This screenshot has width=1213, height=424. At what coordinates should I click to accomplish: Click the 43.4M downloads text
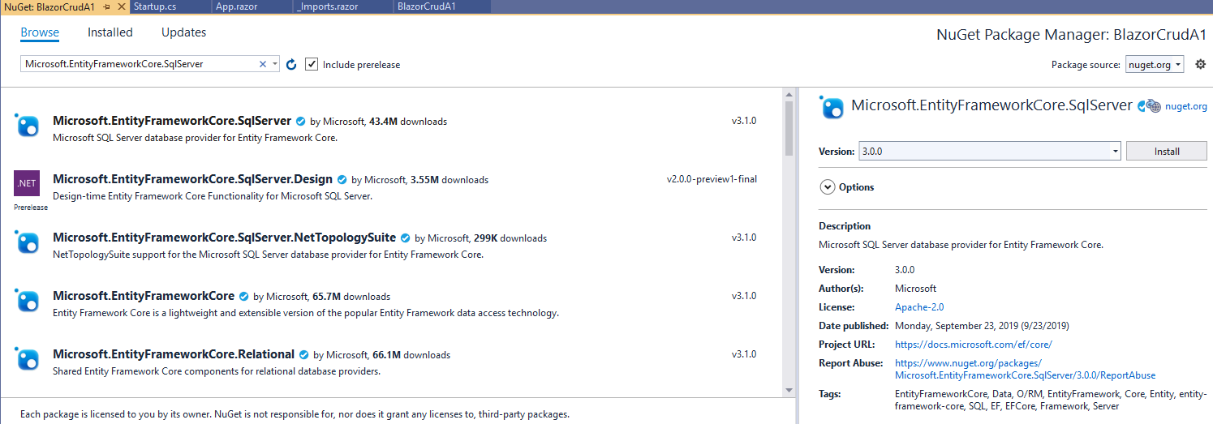(x=408, y=122)
